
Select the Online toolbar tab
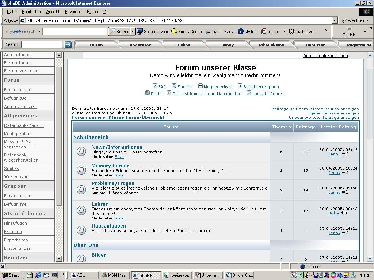point(184,45)
